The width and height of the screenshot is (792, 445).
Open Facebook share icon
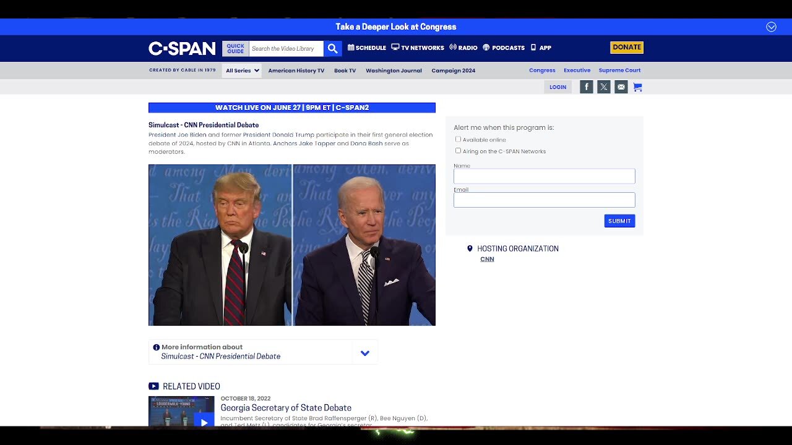point(587,87)
